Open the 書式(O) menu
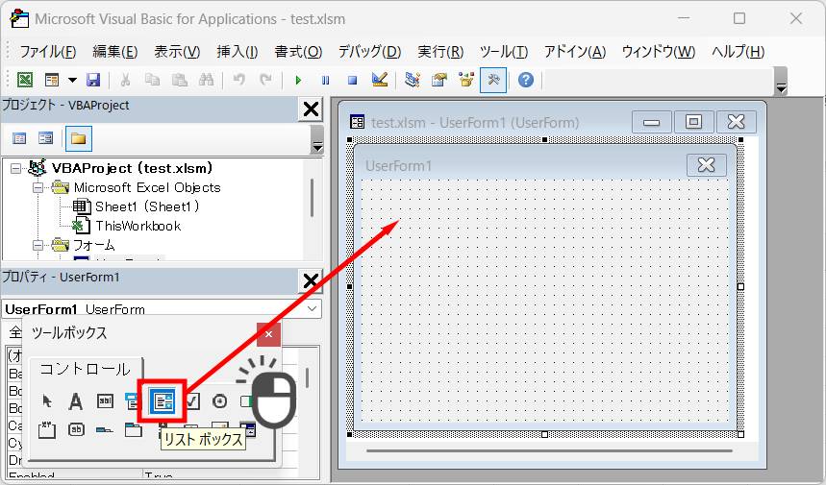Screen dimensions: 826x485 coord(298,52)
